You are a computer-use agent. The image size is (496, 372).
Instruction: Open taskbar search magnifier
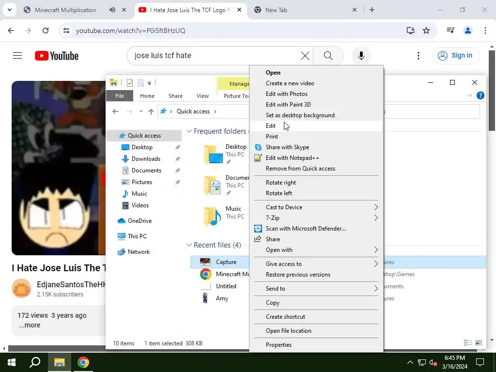[35, 362]
